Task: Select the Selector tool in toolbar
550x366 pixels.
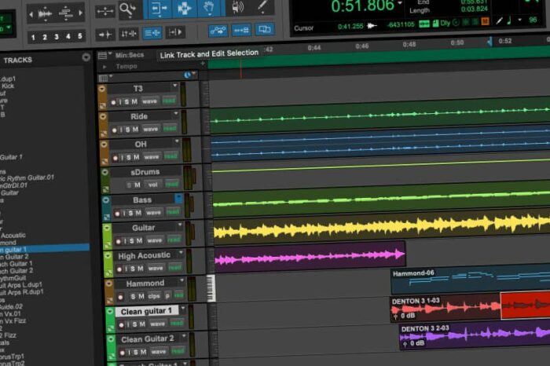Action: pos(185,9)
